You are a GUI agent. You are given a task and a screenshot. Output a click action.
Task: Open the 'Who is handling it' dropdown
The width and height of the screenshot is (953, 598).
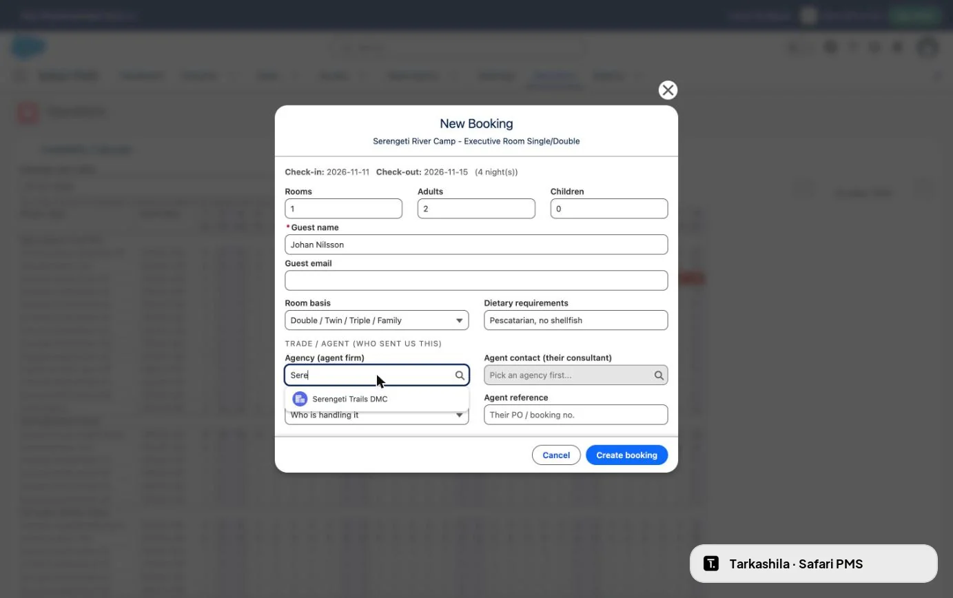click(x=377, y=415)
